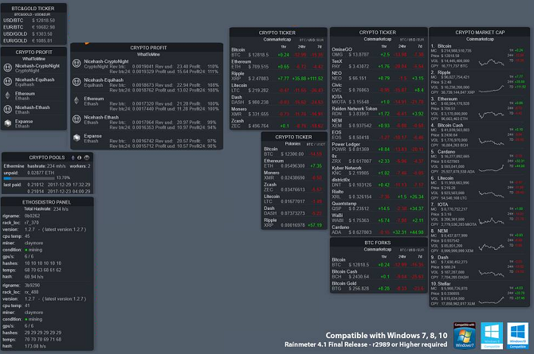The width and height of the screenshot is (534, 354).
Task: Switch first Crypto Ticker currency to EUR
Action: pos(320,40)
